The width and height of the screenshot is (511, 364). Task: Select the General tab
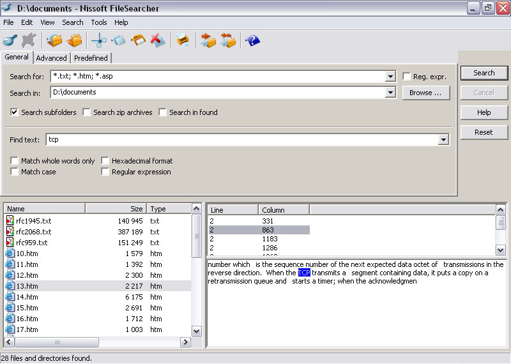coord(17,57)
